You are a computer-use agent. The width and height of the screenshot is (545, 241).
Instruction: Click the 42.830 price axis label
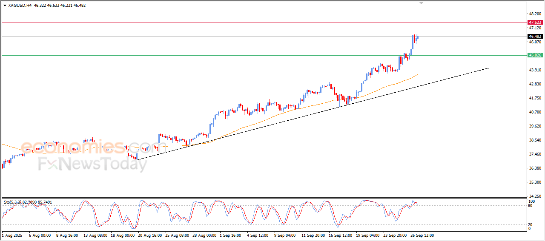[535, 84]
